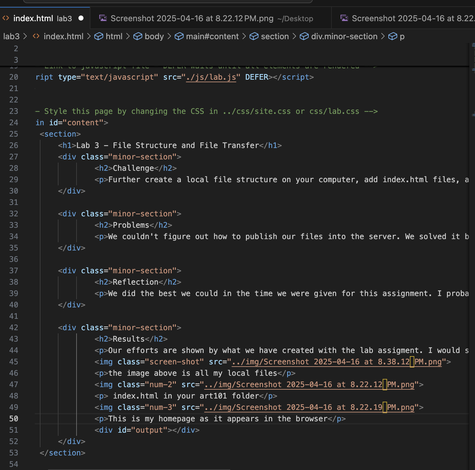Click line number 27 in the gutter

click(x=14, y=157)
